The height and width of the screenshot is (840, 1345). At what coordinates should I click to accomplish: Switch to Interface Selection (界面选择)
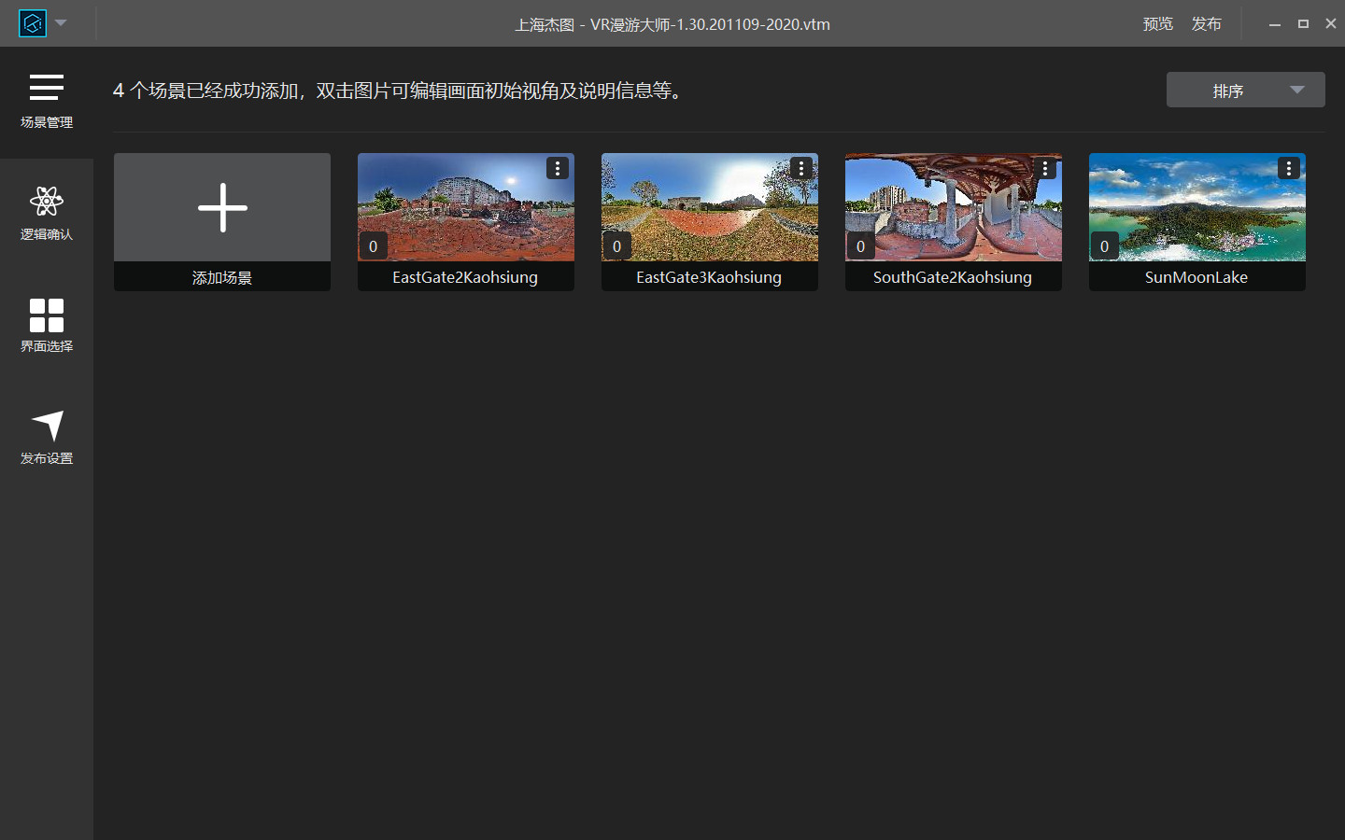click(x=46, y=325)
